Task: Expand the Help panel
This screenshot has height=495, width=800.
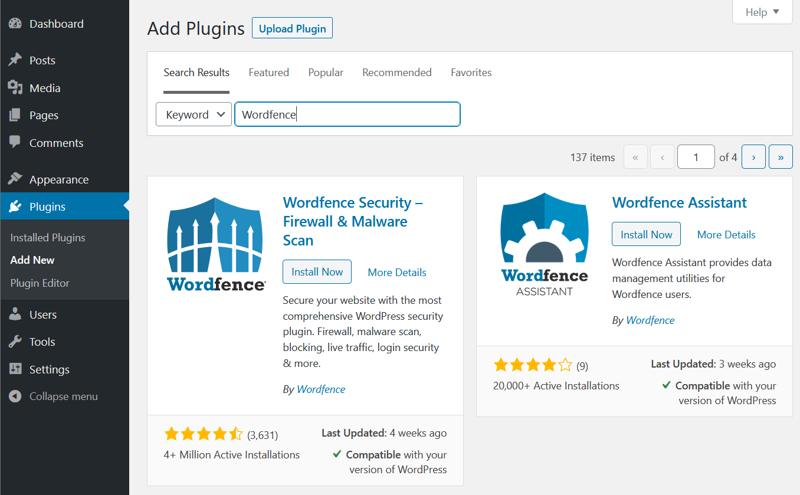Action: point(762,12)
